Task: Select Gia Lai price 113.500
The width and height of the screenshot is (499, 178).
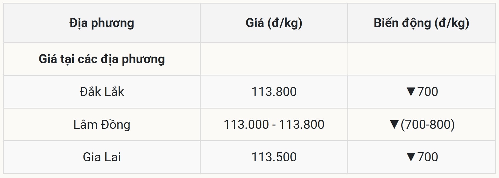Action: coord(274,157)
